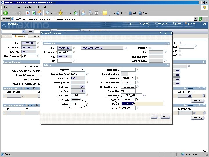Open the Requisition detail menu icon
This screenshot has width=209, height=157.
tap(137, 69)
